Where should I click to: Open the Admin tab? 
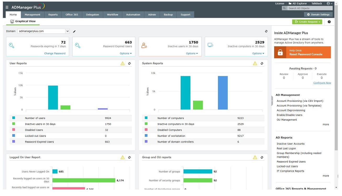click(152, 15)
